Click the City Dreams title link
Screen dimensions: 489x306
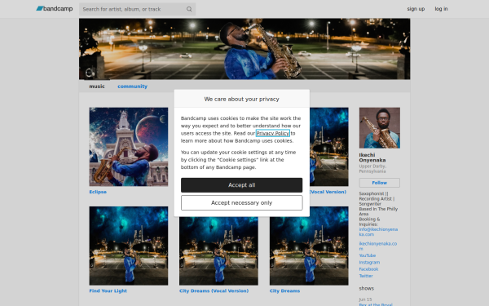pos(284,290)
